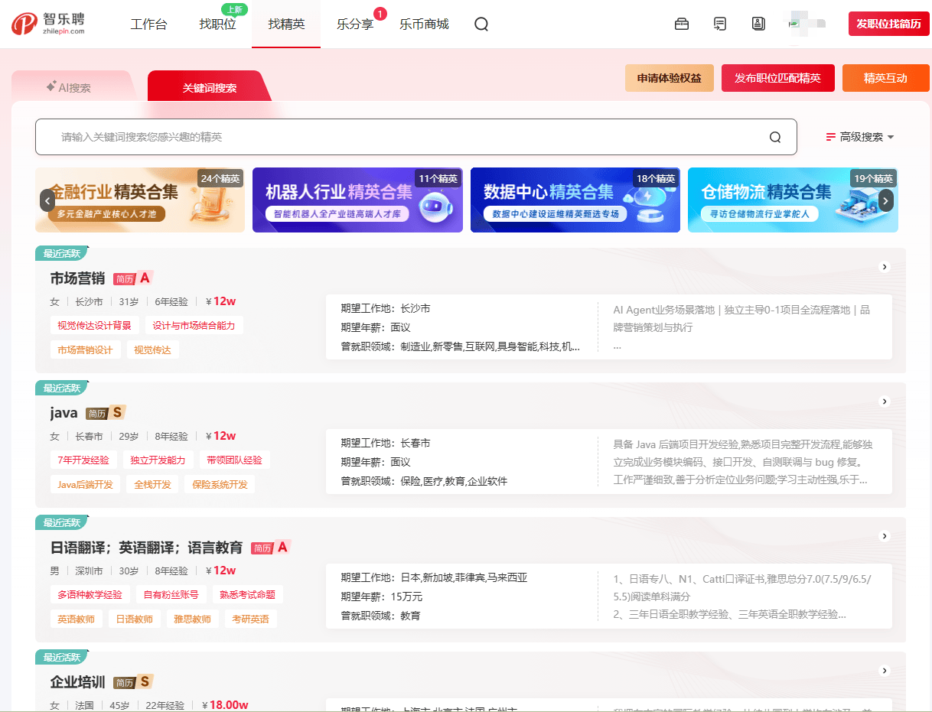Expand the 企业培训 candidate card arrow
Screen dimensions: 932x712
(x=885, y=671)
